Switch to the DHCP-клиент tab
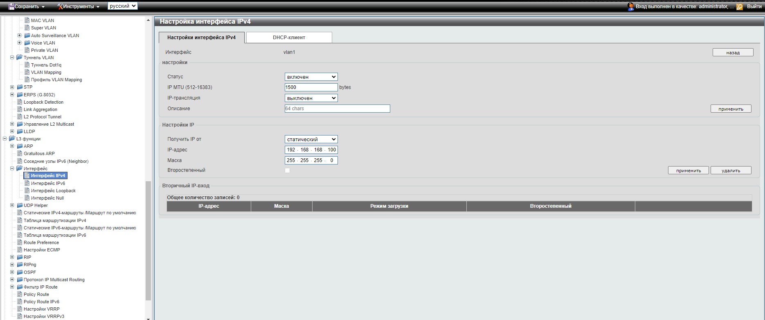 click(289, 38)
